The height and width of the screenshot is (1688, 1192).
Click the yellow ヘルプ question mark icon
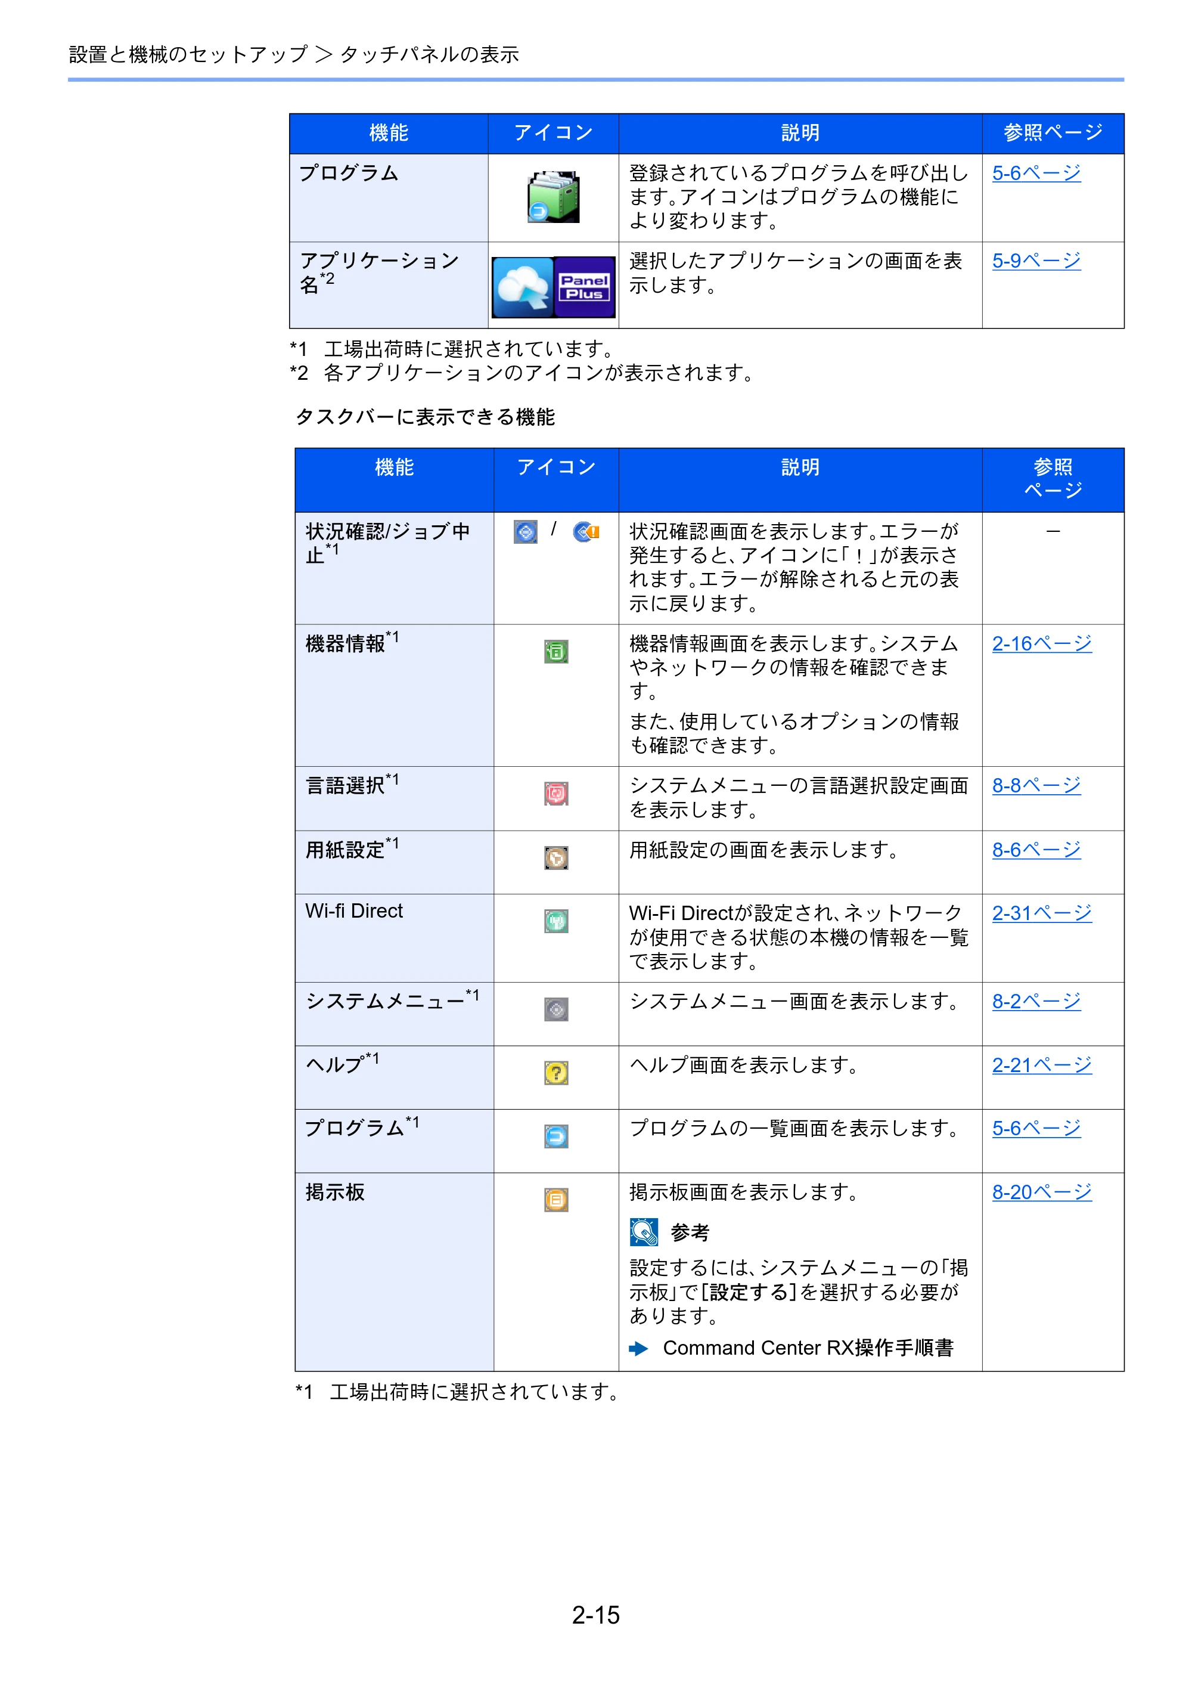pyautogui.click(x=556, y=1073)
